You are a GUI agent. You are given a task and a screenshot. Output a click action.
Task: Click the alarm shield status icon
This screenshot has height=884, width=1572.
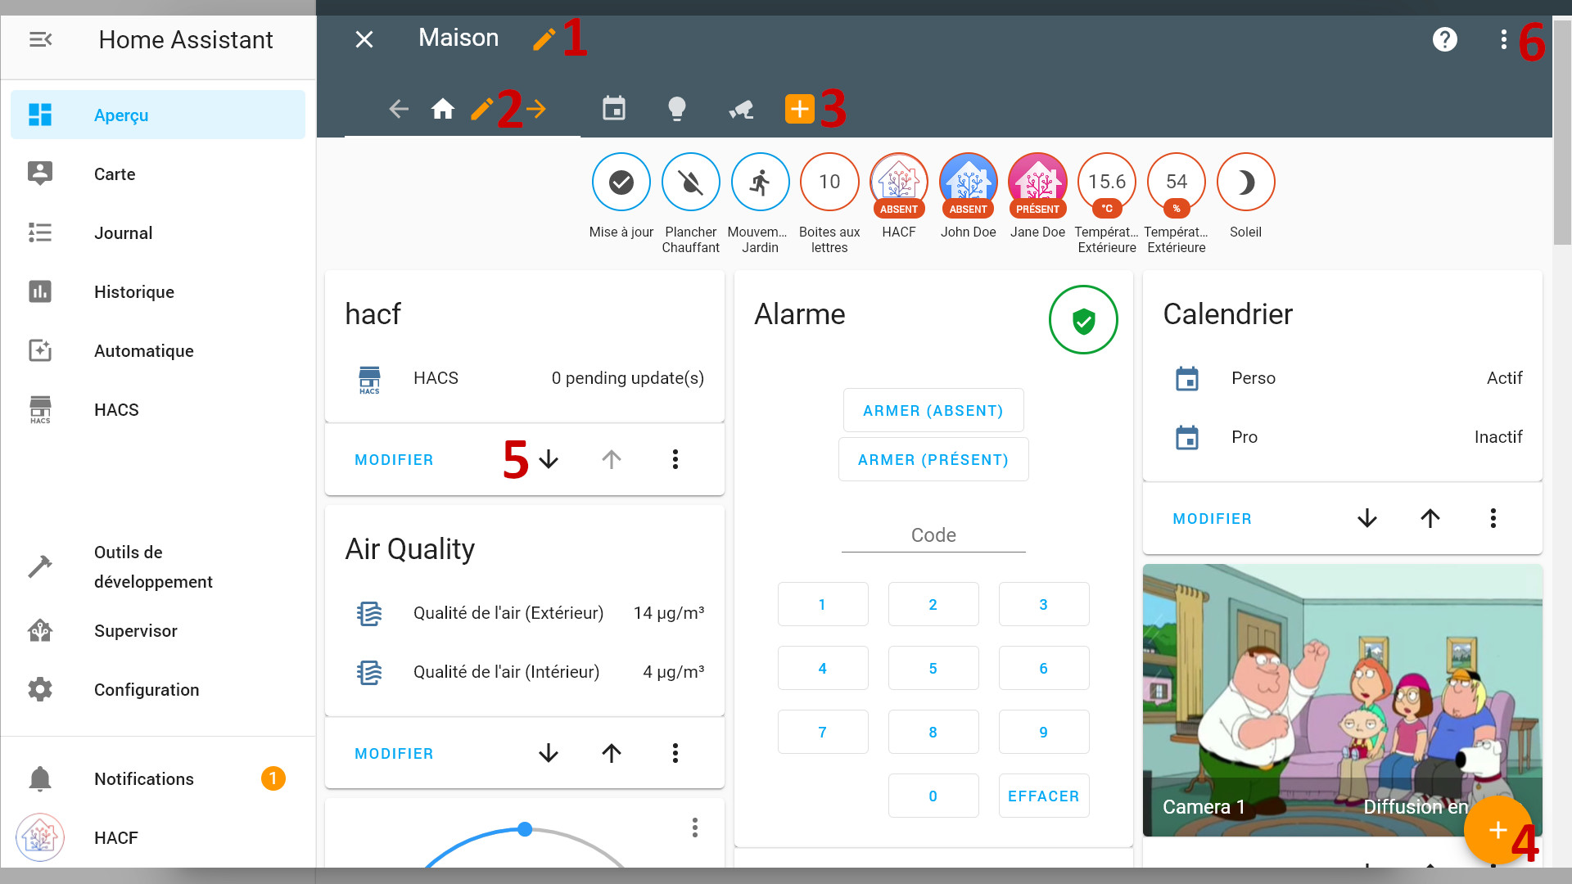(1083, 320)
